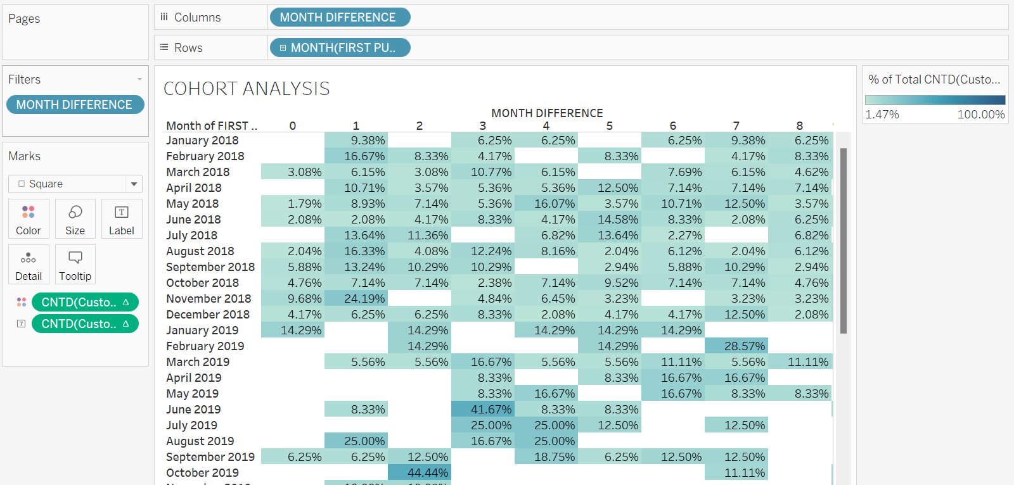Click color dots icon beside CNTD pill
The image size is (1014, 485).
(x=22, y=302)
